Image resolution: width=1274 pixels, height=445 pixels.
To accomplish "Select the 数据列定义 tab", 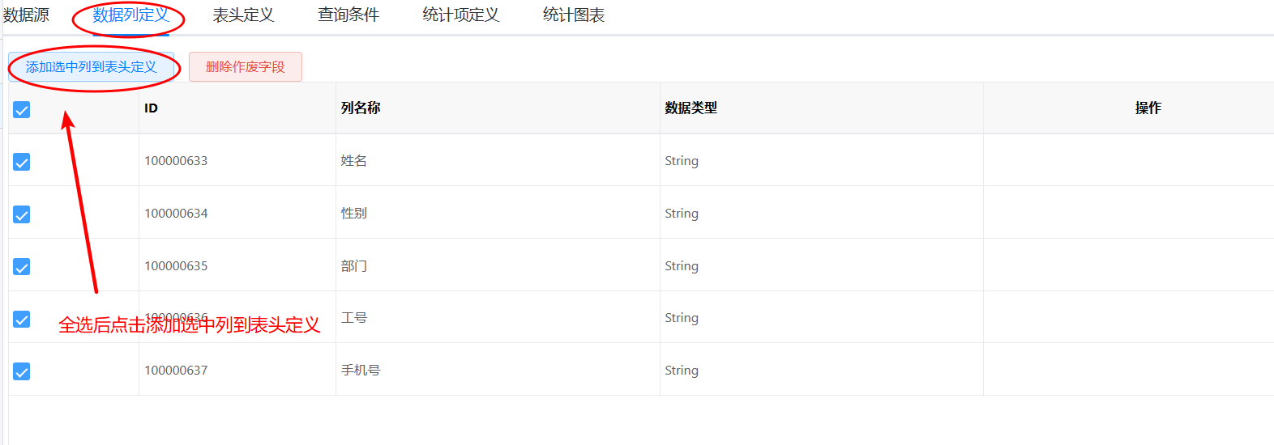I will 130,15.
